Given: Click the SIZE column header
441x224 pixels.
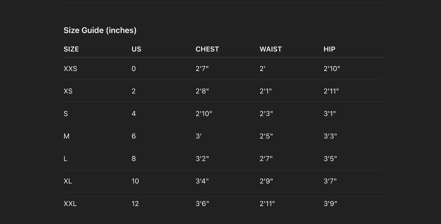Looking at the screenshot, I should click(x=71, y=49).
